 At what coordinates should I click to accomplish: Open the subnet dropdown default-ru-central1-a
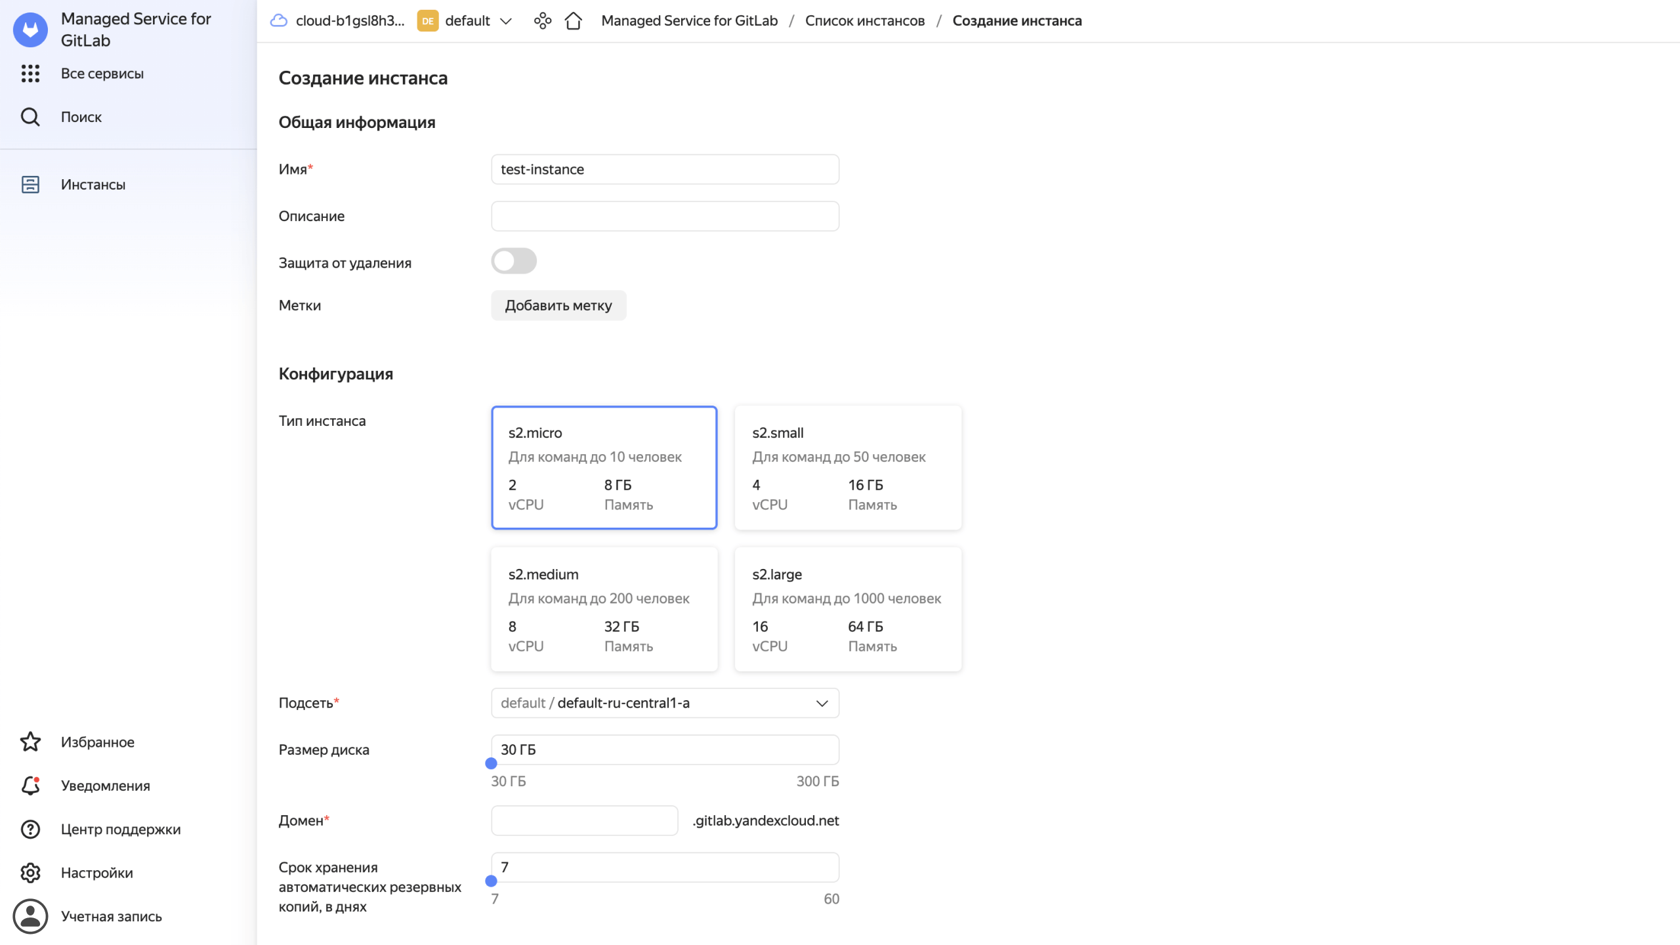(x=665, y=703)
